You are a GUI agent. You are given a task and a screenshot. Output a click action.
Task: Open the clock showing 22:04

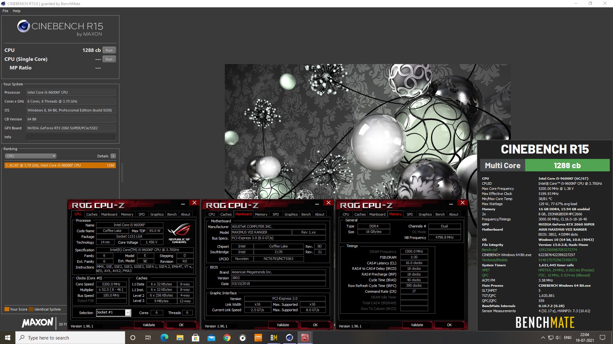click(585, 338)
